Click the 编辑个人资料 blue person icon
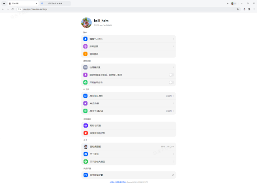The image size is (257, 186). [86, 39]
